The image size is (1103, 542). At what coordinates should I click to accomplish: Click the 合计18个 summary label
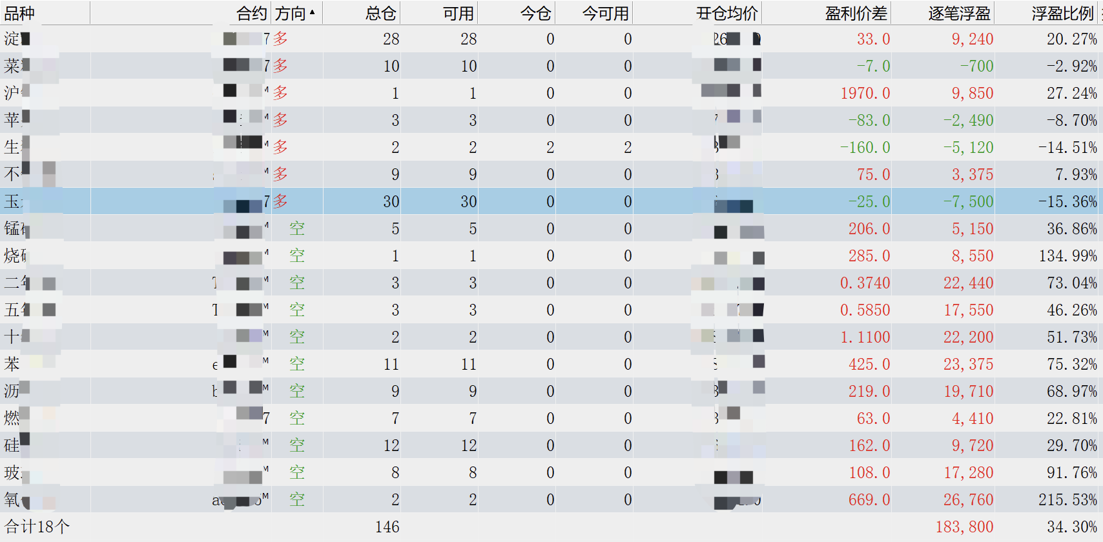tap(37, 527)
